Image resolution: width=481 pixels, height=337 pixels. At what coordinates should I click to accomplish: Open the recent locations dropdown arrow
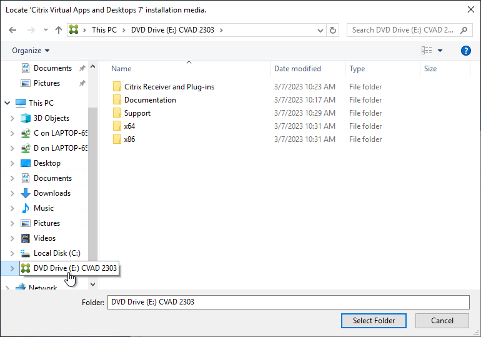pos(46,30)
